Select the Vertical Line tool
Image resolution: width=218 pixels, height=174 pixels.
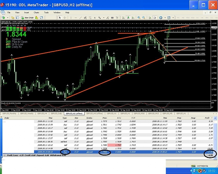[x=71, y=18]
